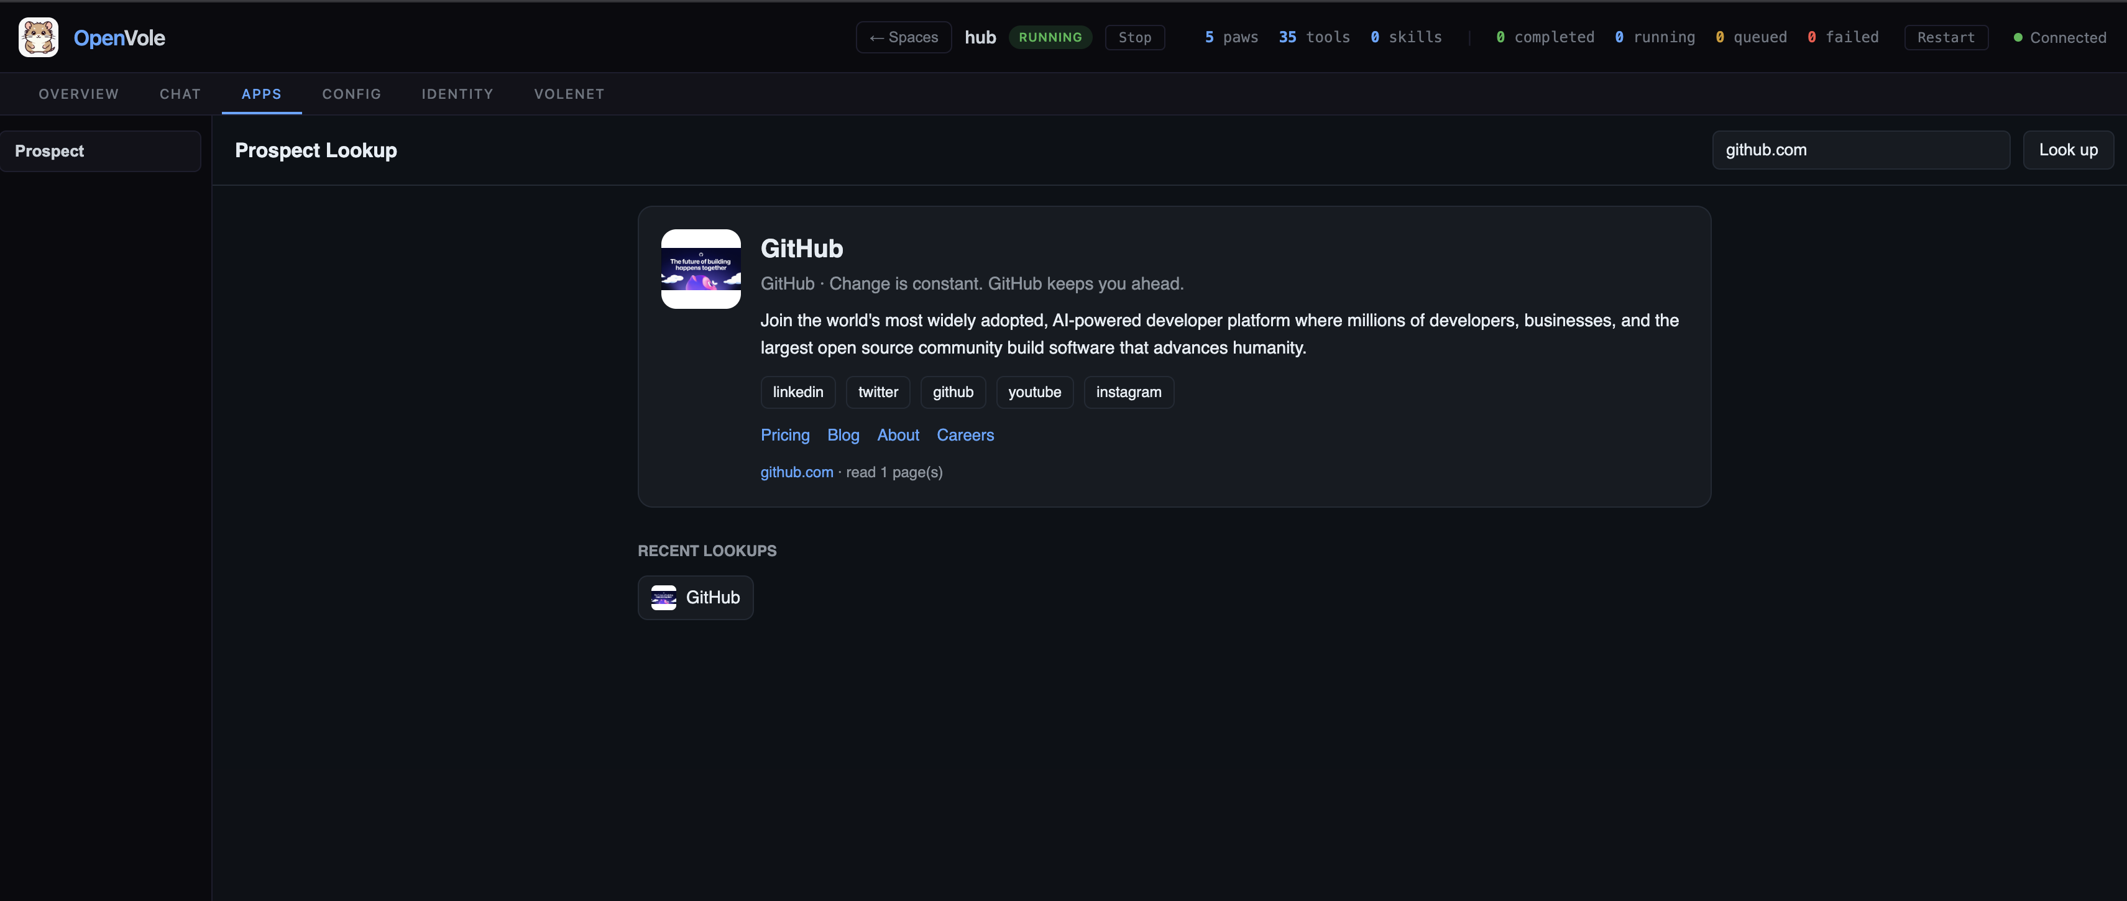Open the Config tab
This screenshot has height=901, width=2127.
(x=352, y=94)
